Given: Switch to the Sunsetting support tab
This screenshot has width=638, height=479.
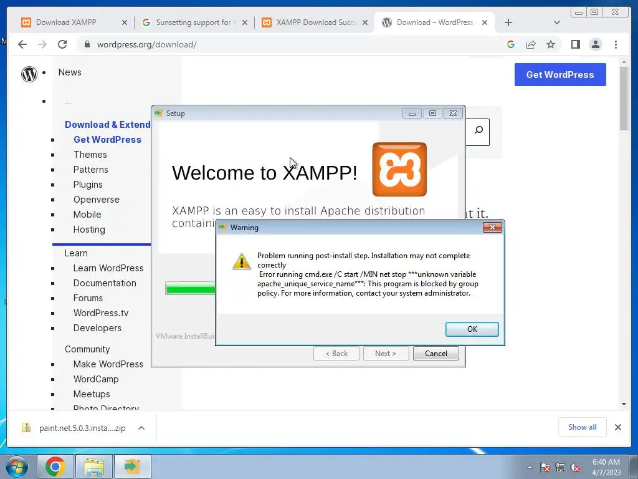Looking at the screenshot, I should (193, 22).
